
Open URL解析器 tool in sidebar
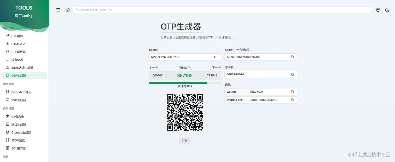pos(24,52)
